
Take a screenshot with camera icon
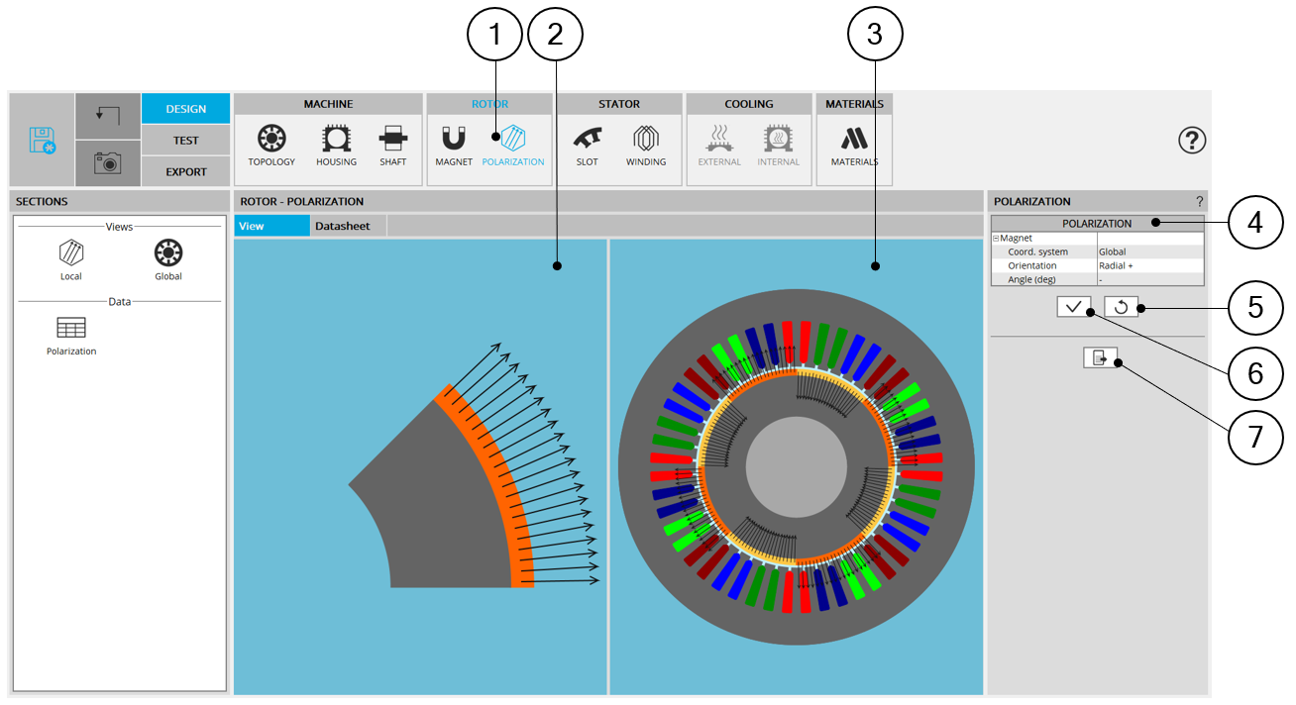tap(107, 163)
